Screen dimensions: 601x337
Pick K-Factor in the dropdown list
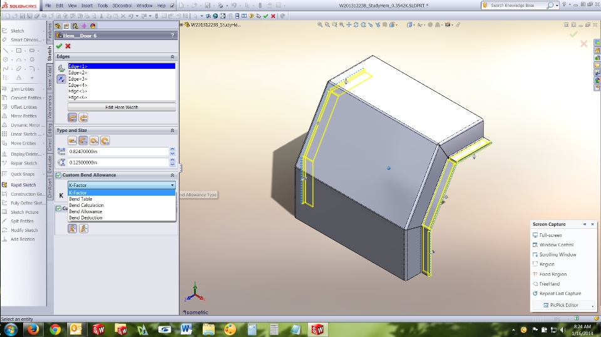(121, 193)
